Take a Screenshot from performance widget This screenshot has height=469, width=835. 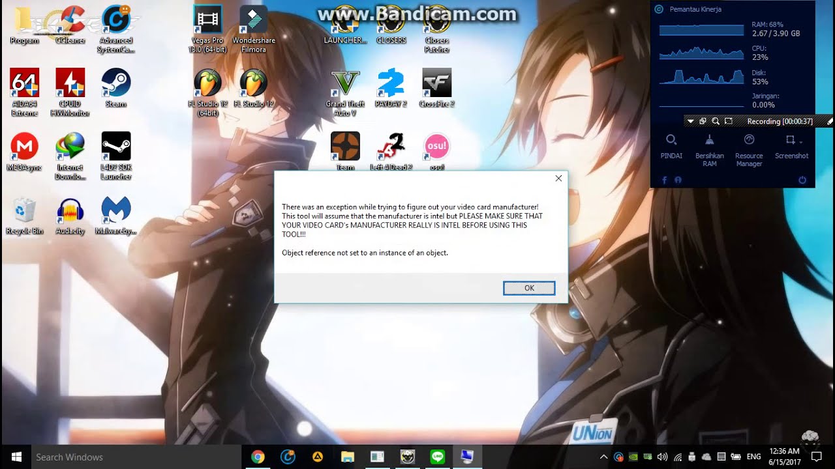pyautogui.click(x=790, y=147)
